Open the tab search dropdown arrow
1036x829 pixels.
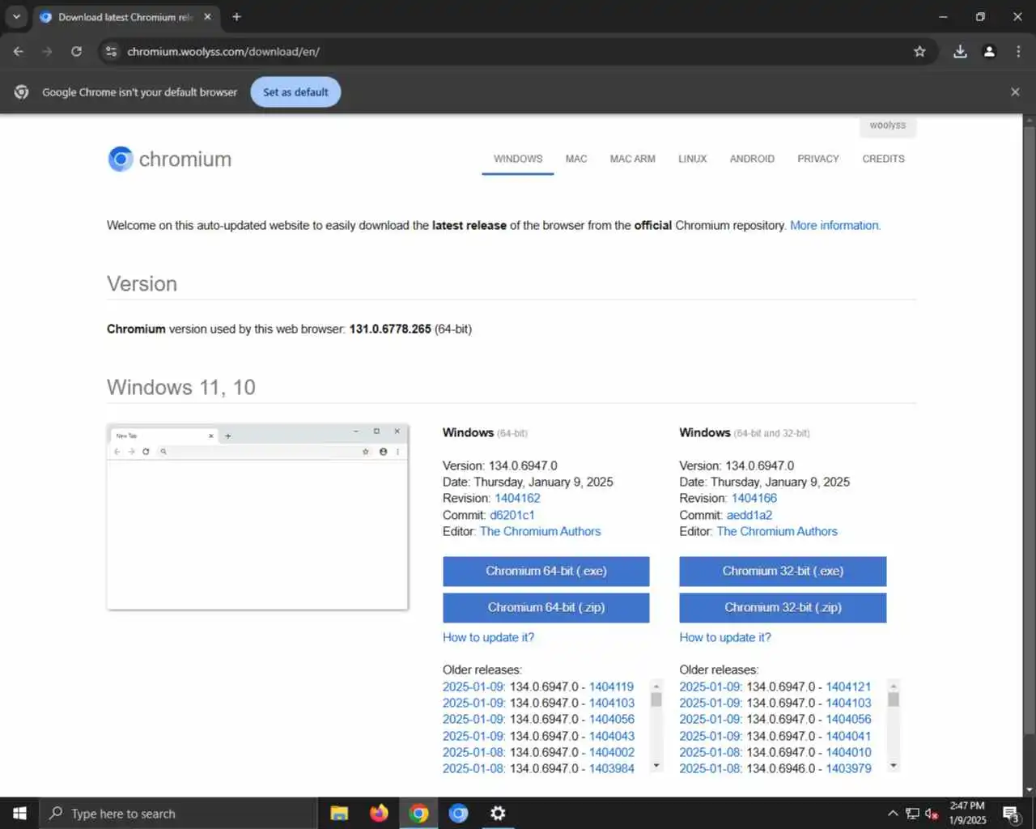point(16,16)
